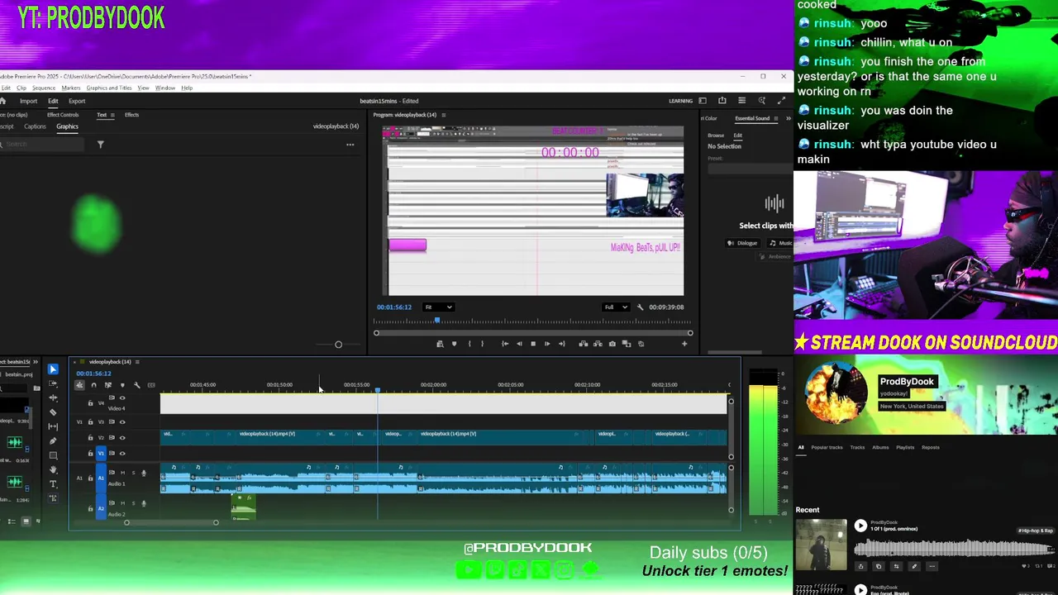Select the Ripple Edit tool
Screen dimensions: 1058x595
pos(53,397)
